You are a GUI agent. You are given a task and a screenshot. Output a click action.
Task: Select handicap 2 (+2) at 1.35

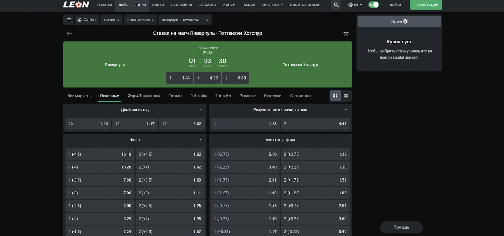[x=170, y=219]
